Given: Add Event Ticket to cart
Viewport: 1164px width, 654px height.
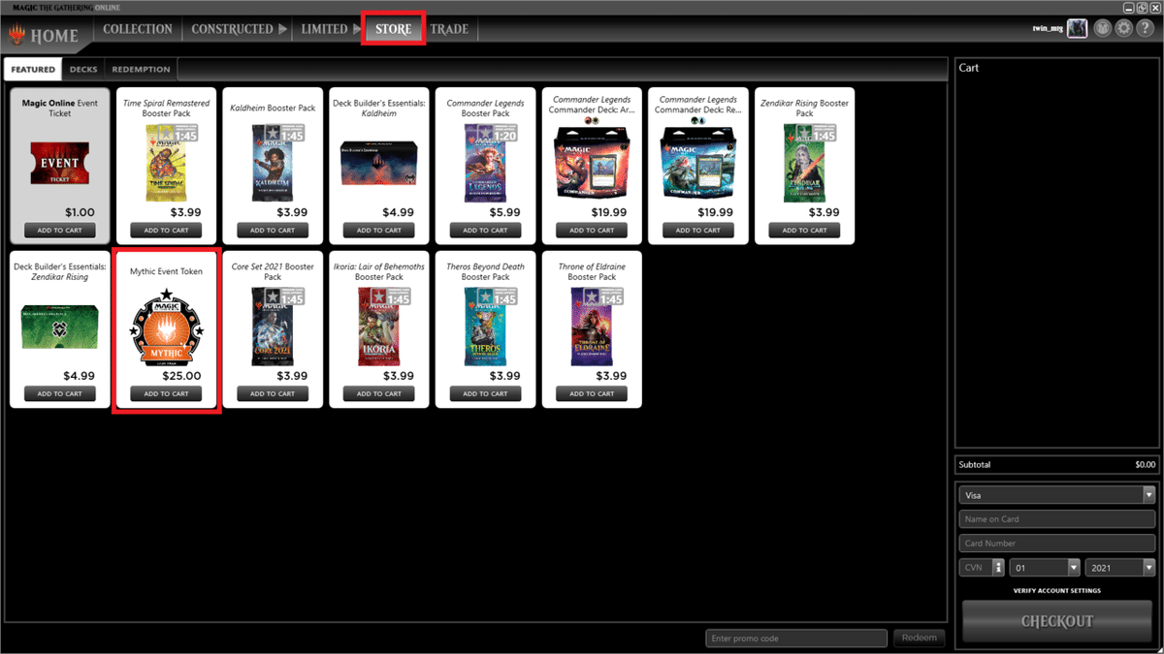Looking at the screenshot, I should [x=60, y=231].
